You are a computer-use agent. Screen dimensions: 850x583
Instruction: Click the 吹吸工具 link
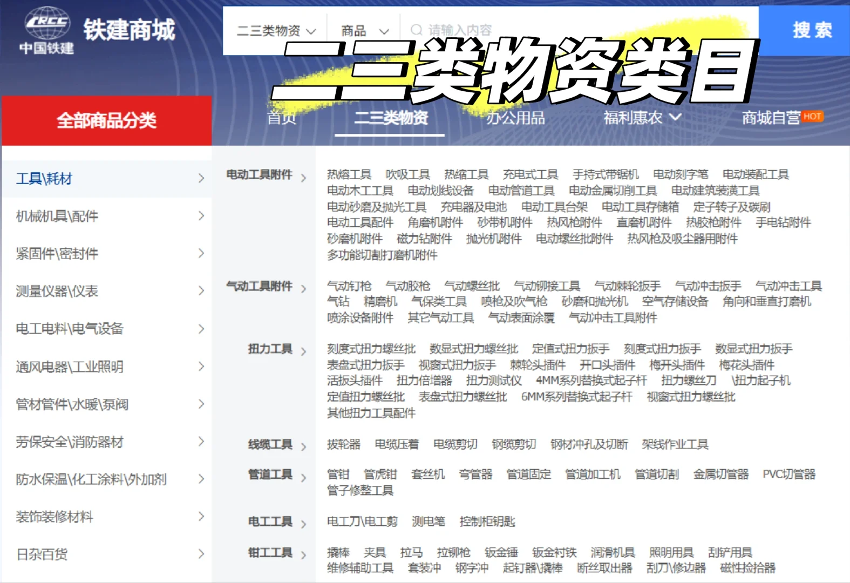pos(408,174)
